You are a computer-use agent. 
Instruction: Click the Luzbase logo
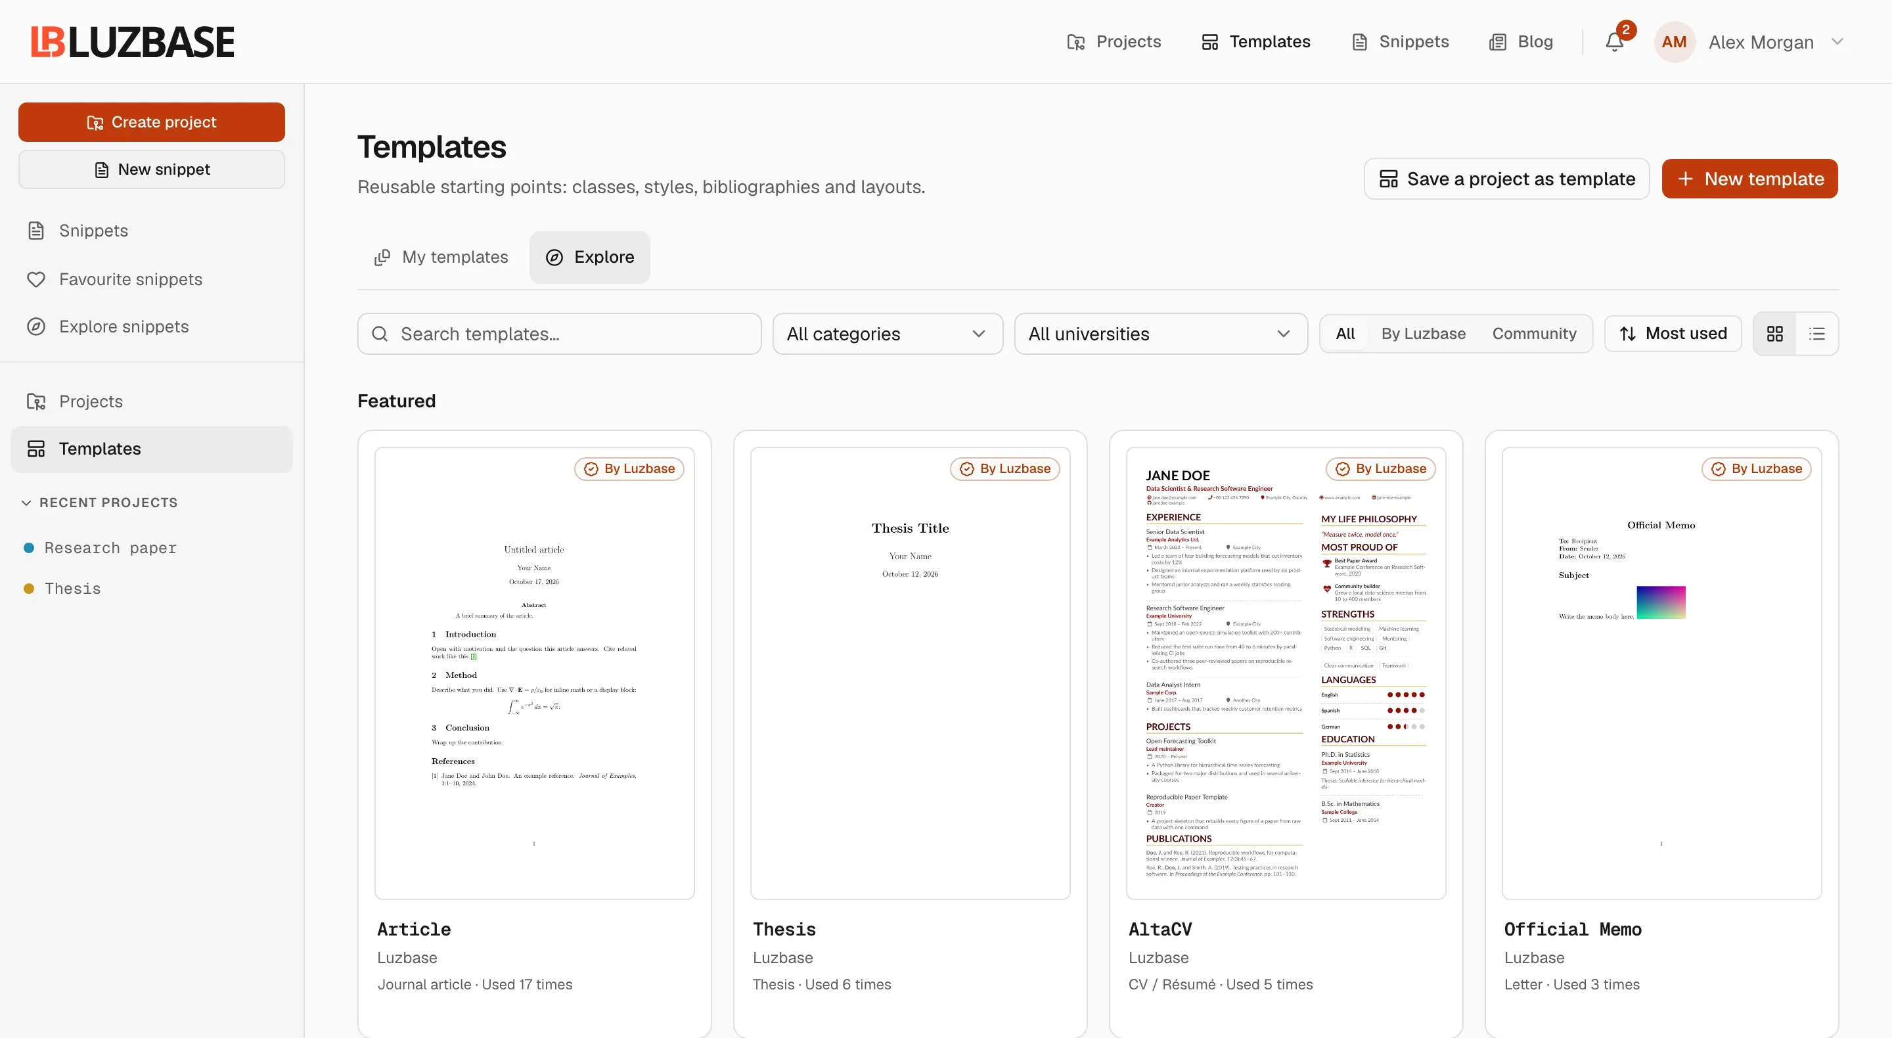click(133, 42)
